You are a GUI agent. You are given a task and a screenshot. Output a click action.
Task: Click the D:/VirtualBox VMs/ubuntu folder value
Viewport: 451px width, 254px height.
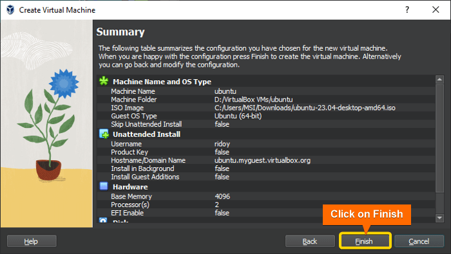click(253, 100)
